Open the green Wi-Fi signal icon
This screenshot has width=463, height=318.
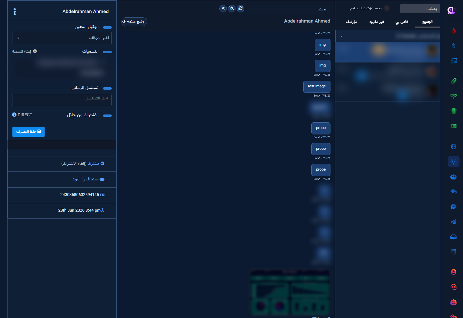pos(453,96)
